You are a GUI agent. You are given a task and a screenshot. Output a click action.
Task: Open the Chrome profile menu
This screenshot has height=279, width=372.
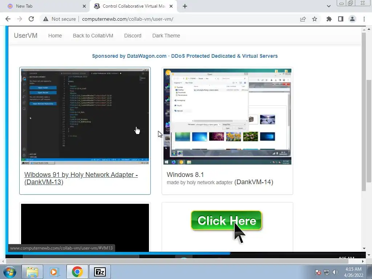click(x=352, y=19)
